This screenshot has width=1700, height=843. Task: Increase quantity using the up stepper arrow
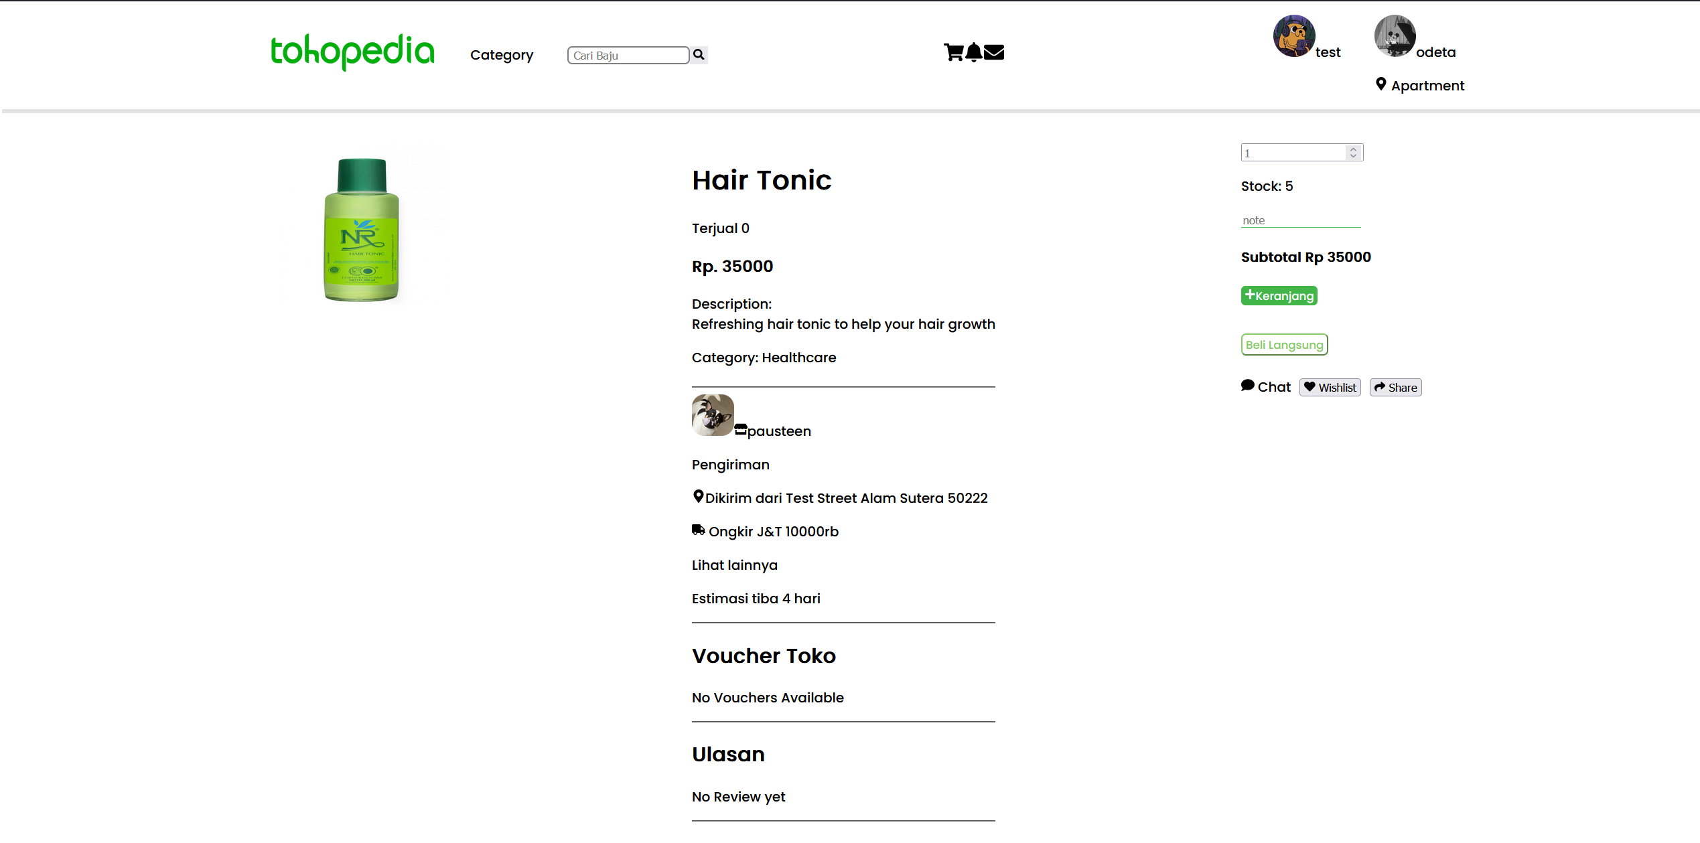pyautogui.click(x=1353, y=149)
